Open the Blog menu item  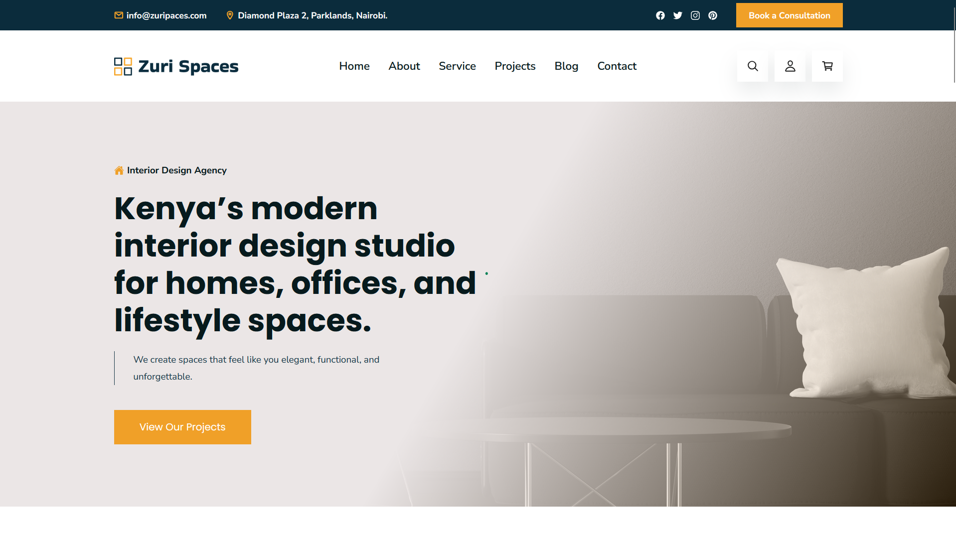click(566, 66)
